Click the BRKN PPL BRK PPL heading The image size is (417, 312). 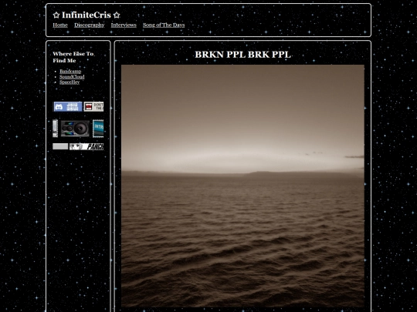click(x=242, y=55)
